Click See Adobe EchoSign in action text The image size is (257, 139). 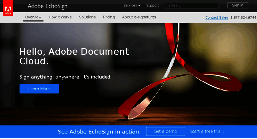pos(99,132)
